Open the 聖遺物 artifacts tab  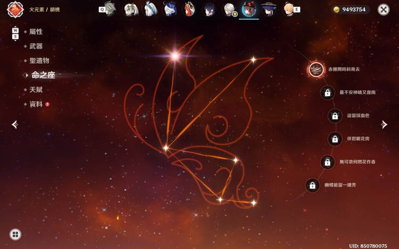[39, 61]
